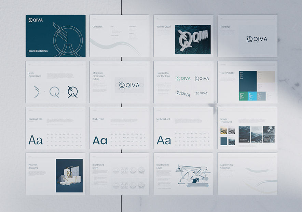Open the Illustration Style artwork
This screenshot has width=302, height=212.
[x=193, y=174]
